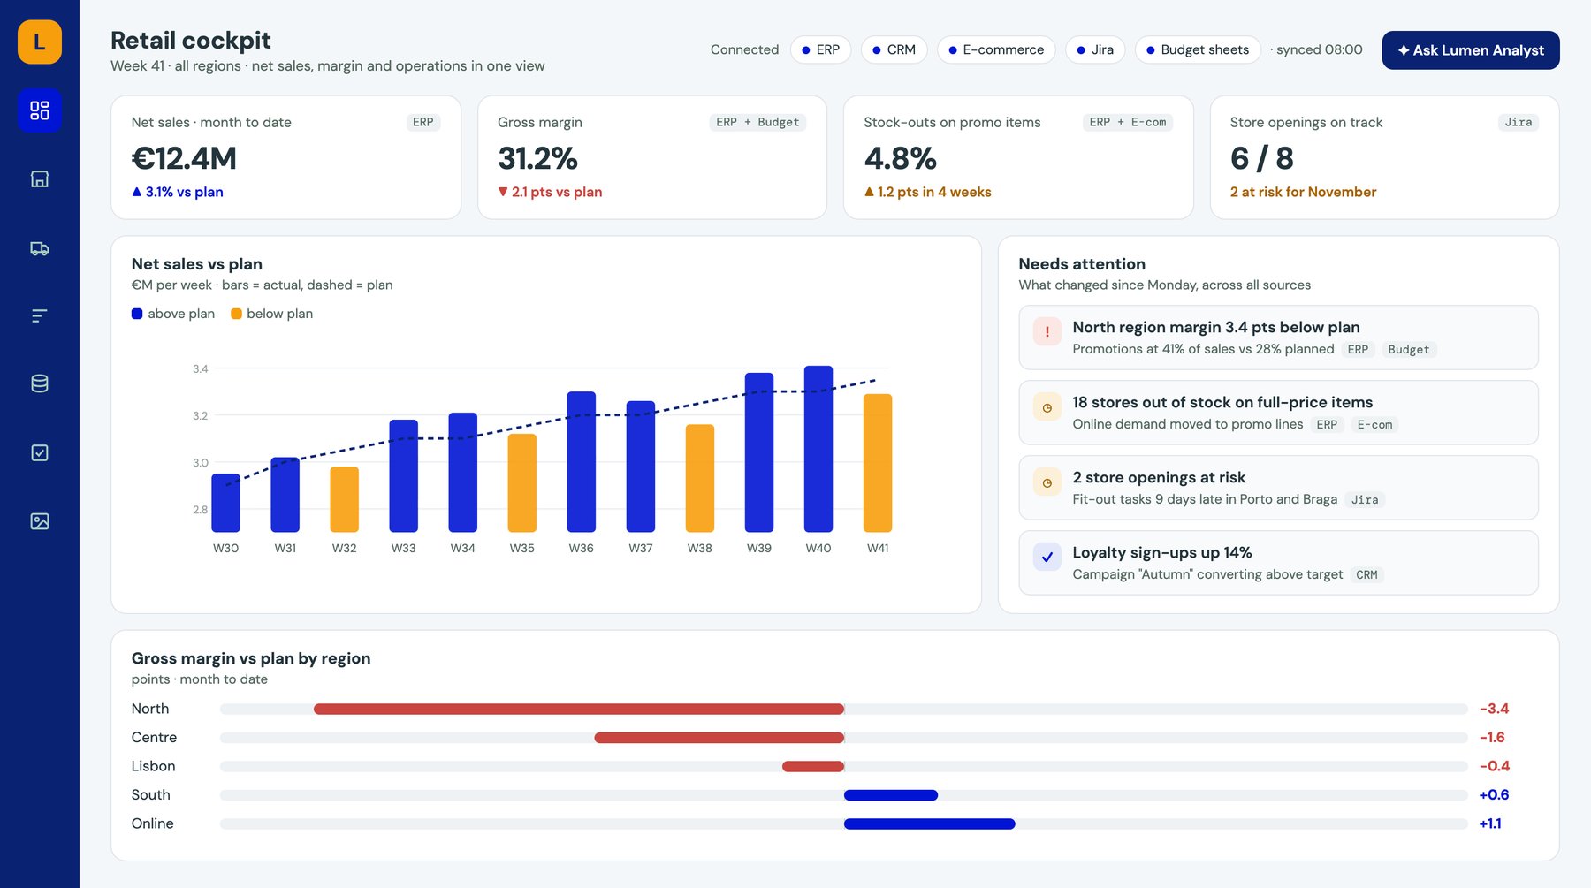Click the W34 blue bar in chart
The width and height of the screenshot is (1591, 888).
[x=463, y=472]
